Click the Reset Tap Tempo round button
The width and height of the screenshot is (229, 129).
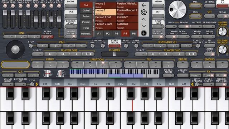[126, 46]
